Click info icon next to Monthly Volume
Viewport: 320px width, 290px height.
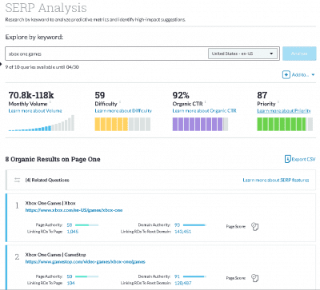pyautogui.click(x=50, y=101)
